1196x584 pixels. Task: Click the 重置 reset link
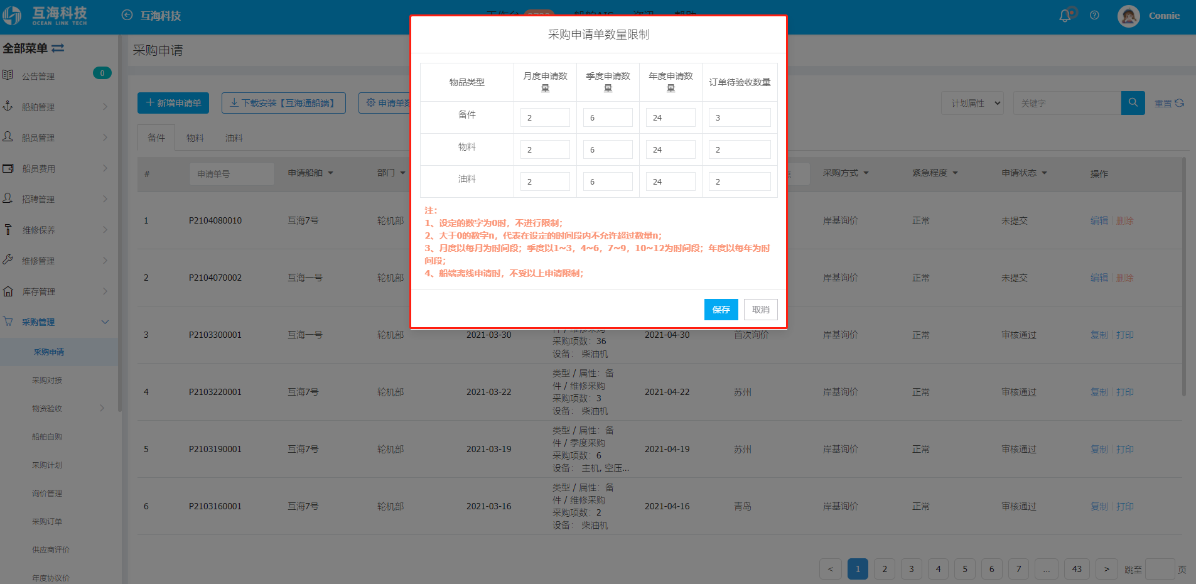coord(1169,104)
